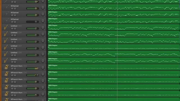The width and height of the screenshot is (180, 101).
Task: Click clarinet icon on @Clarinet track with empty volume
Action: (6, 20)
